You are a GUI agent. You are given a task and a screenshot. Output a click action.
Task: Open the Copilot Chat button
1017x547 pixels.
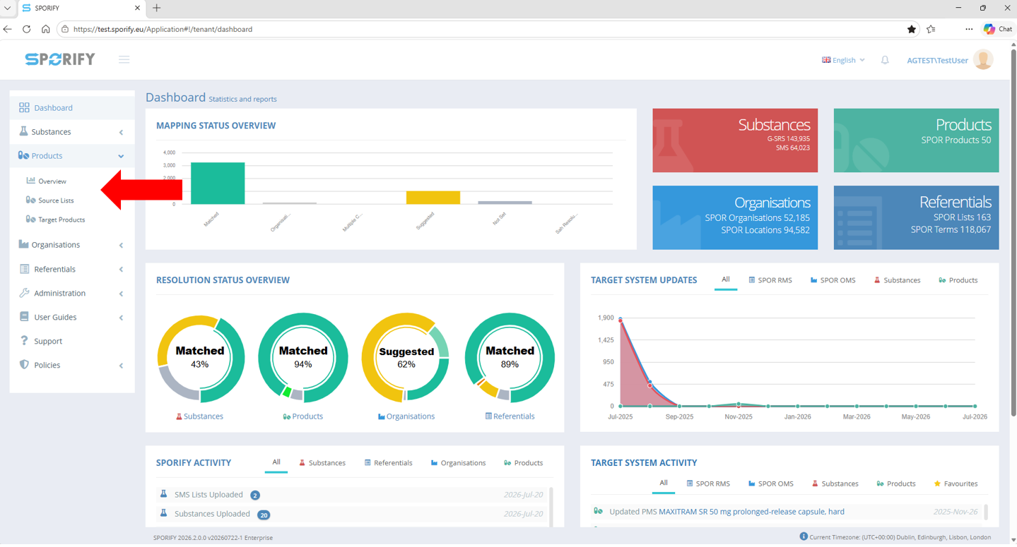tap(998, 29)
